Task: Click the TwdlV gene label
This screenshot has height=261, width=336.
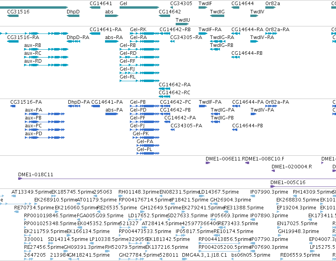Action: tap(257, 11)
